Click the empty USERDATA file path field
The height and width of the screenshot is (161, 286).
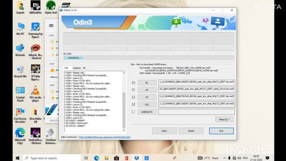[x=197, y=112]
